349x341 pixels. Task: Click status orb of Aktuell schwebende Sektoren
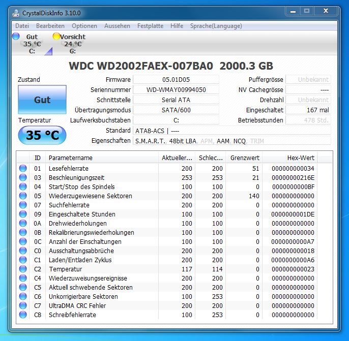[x=23, y=287]
